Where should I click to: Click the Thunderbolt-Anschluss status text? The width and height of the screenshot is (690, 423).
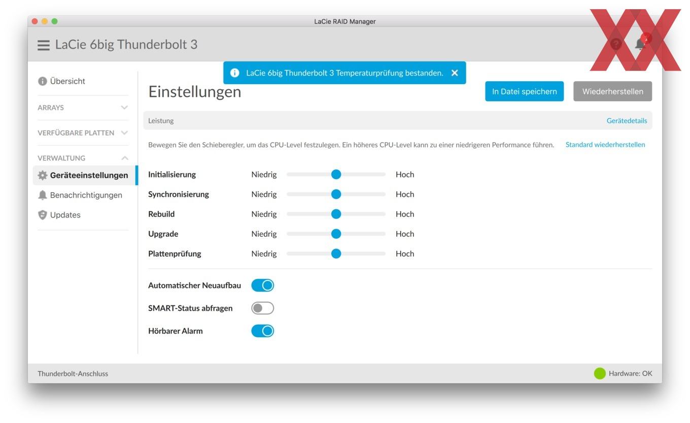(x=73, y=374)
